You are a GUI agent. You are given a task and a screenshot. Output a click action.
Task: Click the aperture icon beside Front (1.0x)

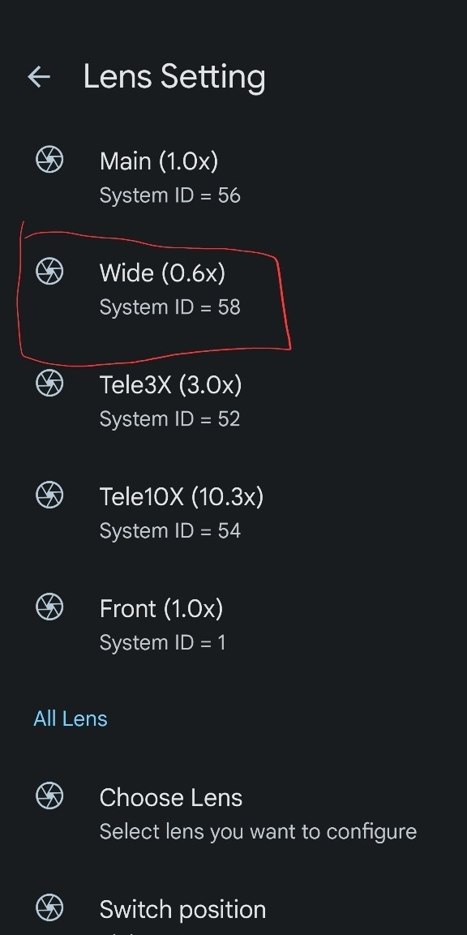[x=49, y=607]
